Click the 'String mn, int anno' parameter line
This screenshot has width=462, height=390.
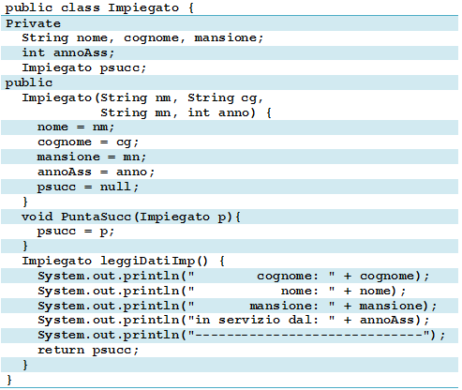(x=186, y=112)
